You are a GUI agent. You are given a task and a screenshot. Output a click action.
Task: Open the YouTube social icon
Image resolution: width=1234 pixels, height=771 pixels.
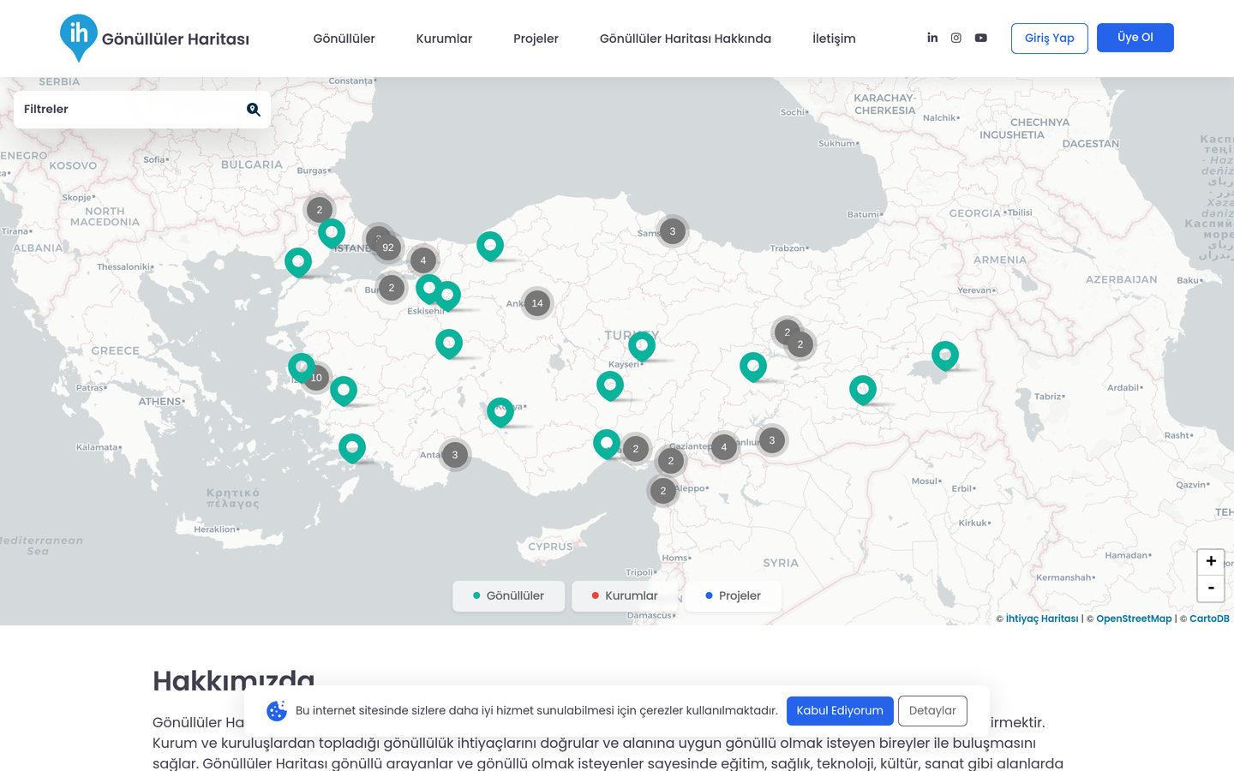point(981,38)
